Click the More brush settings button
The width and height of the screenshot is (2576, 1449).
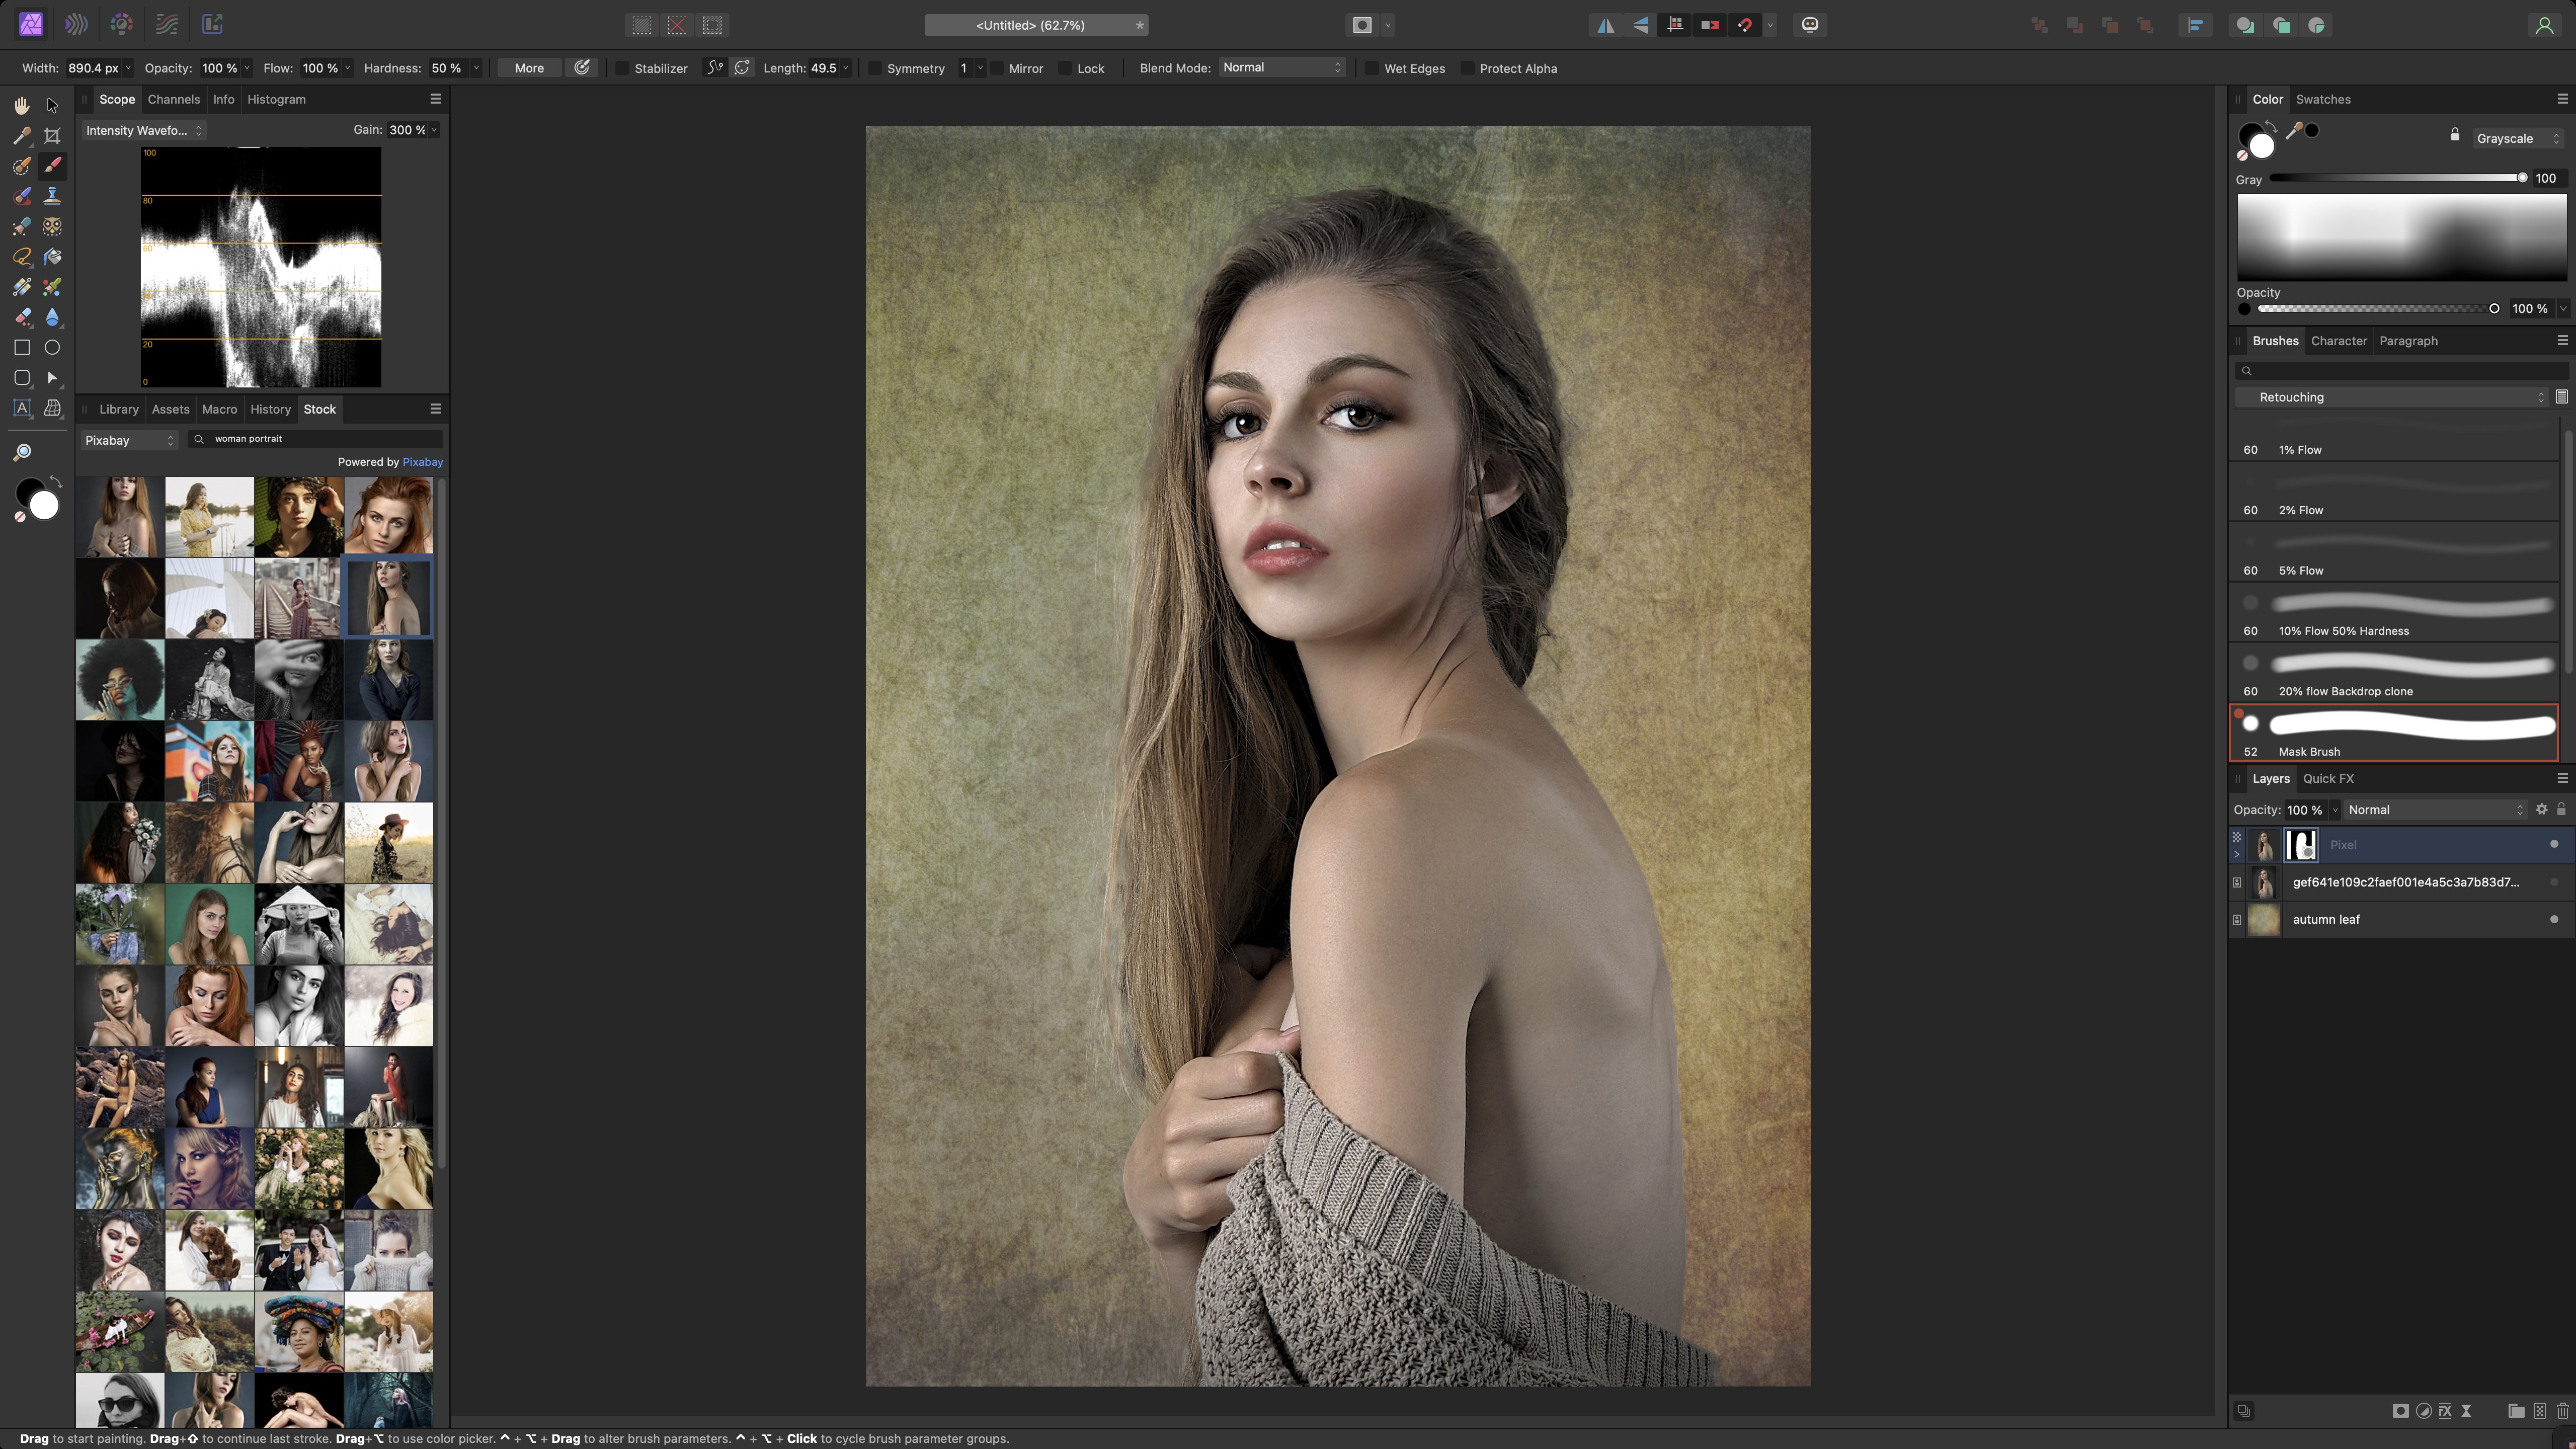pyautogui.click(x=529, y=68)
